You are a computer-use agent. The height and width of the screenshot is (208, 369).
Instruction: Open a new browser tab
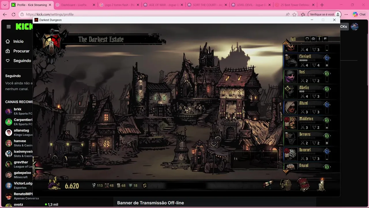(322, 5)
